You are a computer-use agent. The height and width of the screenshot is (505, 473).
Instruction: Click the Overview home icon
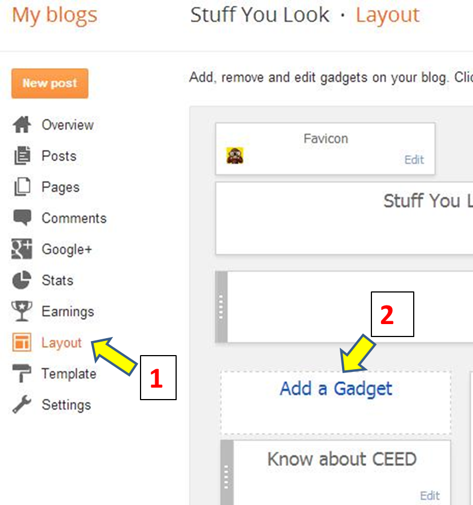pos(21,125)
